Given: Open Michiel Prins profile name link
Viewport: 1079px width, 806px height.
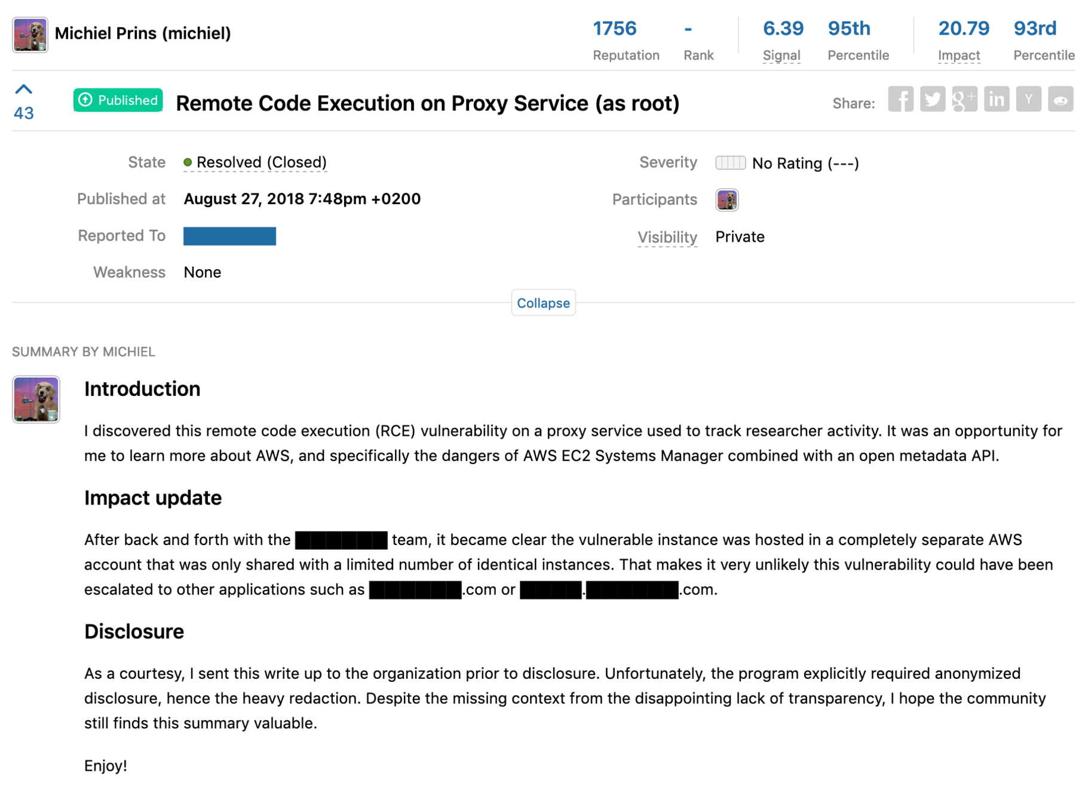Looking at the screenshot, I should click(x=142, y=33).
